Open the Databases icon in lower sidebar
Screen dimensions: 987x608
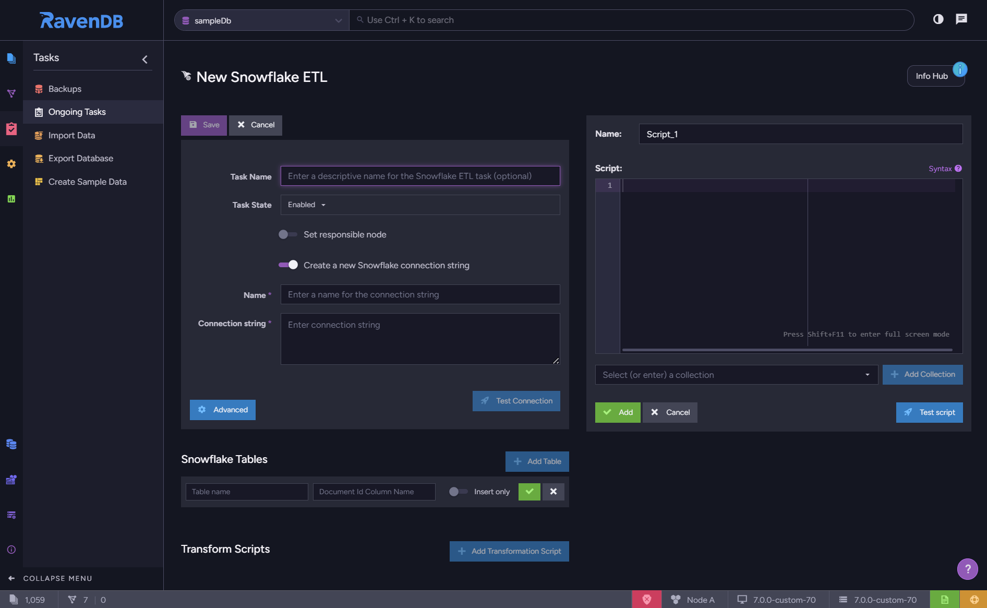coord(11,444)
